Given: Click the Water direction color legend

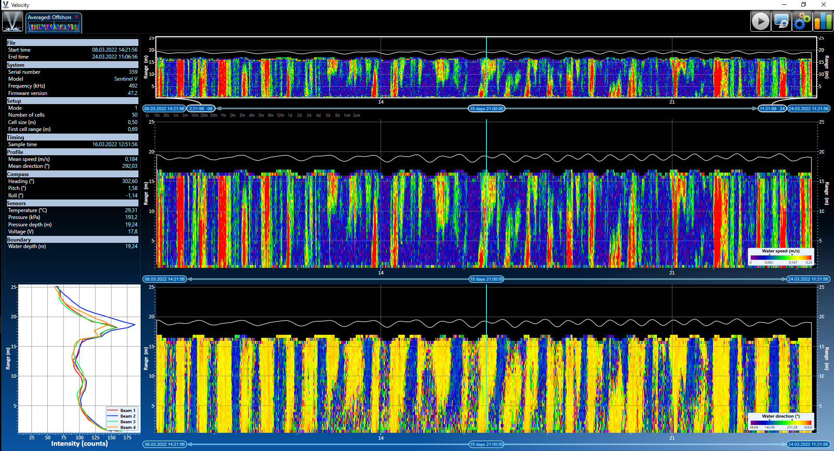Looking at the screenshot, I should point(781,422).
